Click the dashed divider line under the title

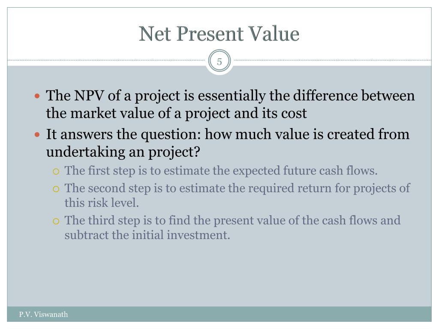[106, 60]
